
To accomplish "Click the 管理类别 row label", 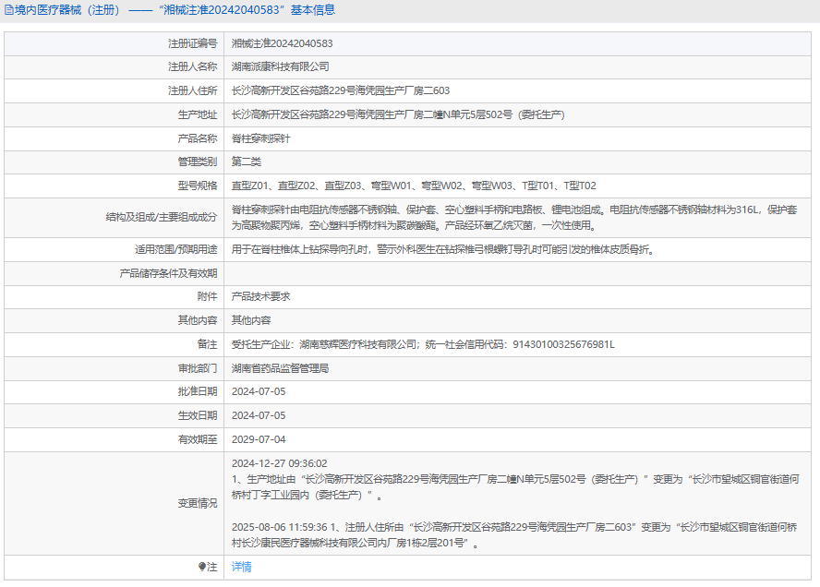I will pos(198,162).
